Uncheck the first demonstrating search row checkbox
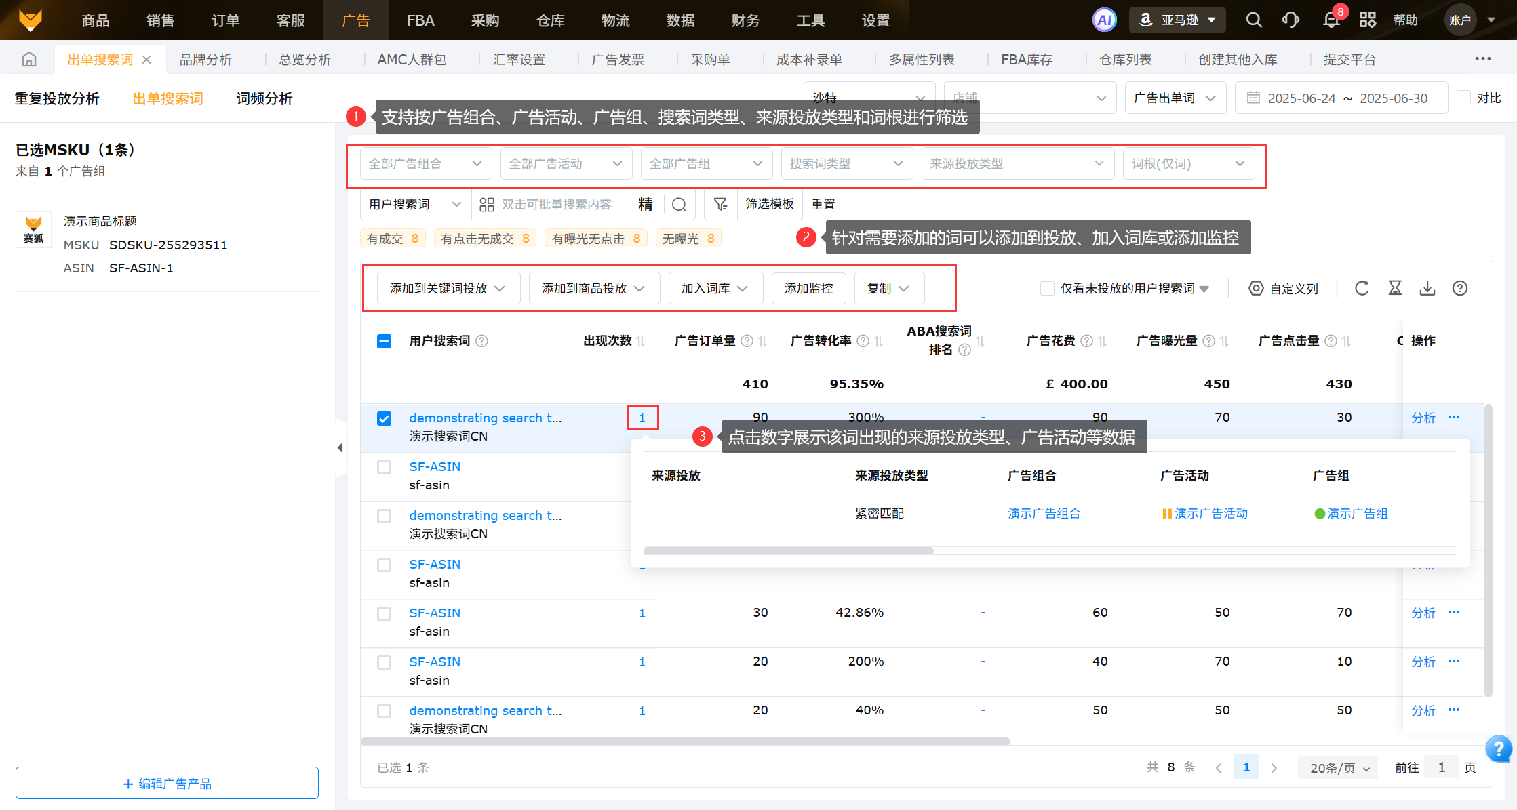Viewport: 1517px width, 810px height. 384,418
